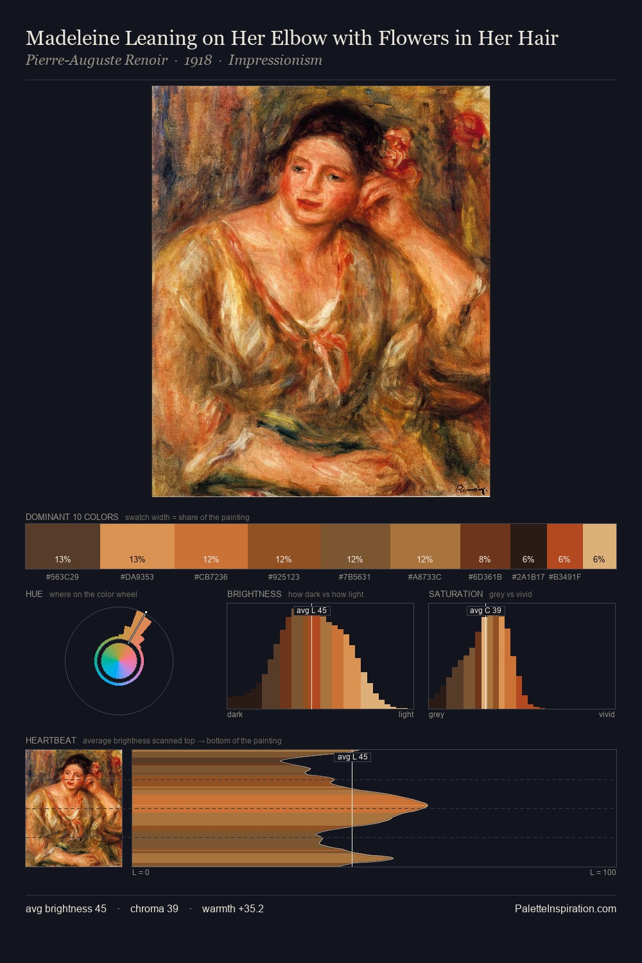Click the subtitle starting with 'Pierre-Auguste Renoir'
642x963 pixels.
[x=174, y=60]
